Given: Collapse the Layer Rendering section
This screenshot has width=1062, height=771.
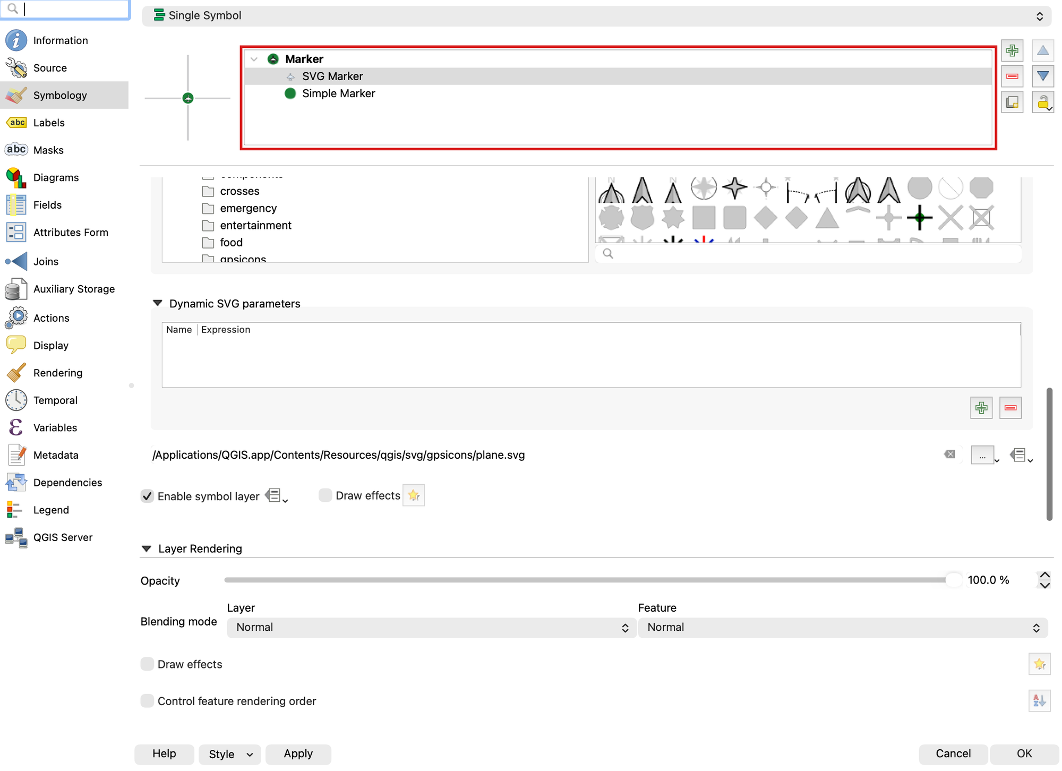Looking at the screenshot, I should [x=147, y=549].
